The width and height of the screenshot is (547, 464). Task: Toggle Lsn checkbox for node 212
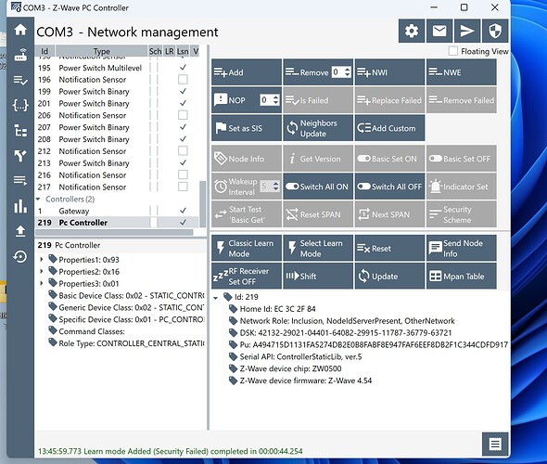tap(183, 151)
